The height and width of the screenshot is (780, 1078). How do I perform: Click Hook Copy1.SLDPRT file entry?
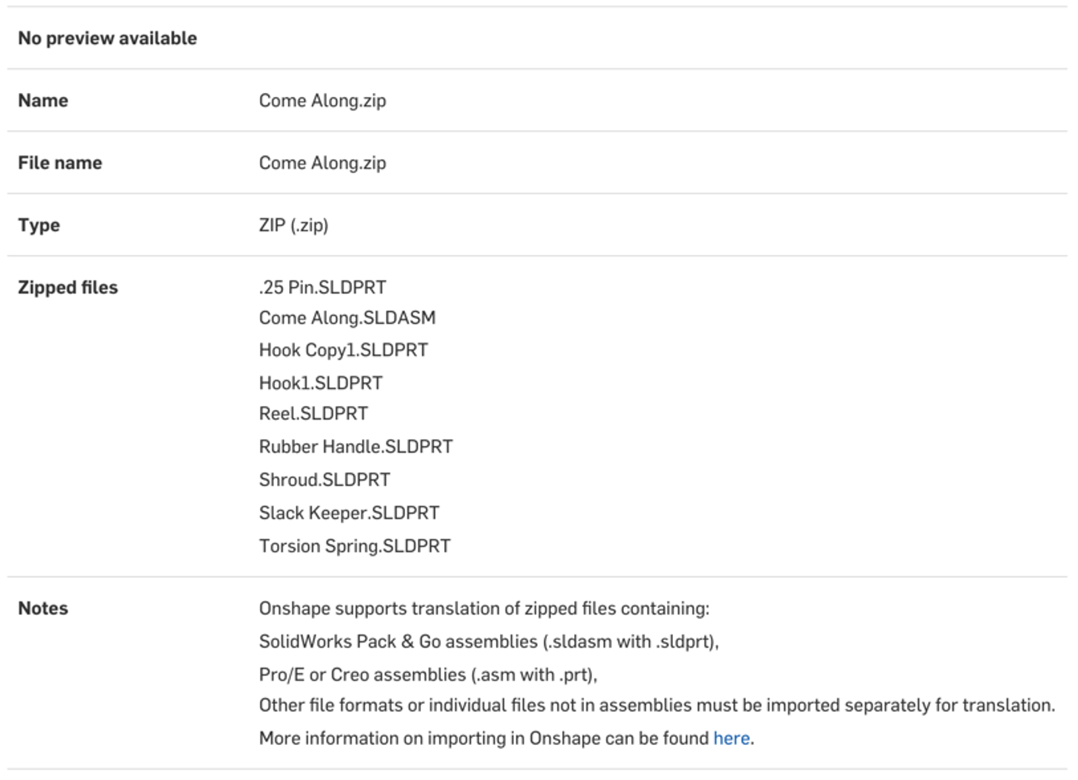click(343, 350)
